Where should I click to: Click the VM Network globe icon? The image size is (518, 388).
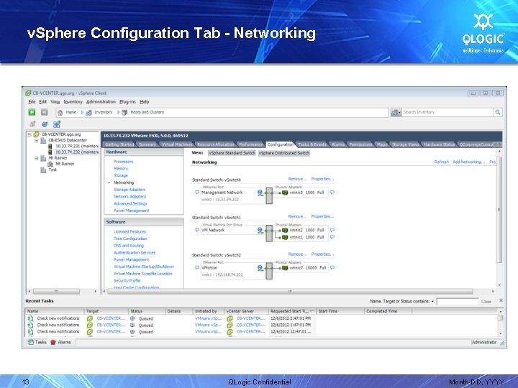[260, 230]
